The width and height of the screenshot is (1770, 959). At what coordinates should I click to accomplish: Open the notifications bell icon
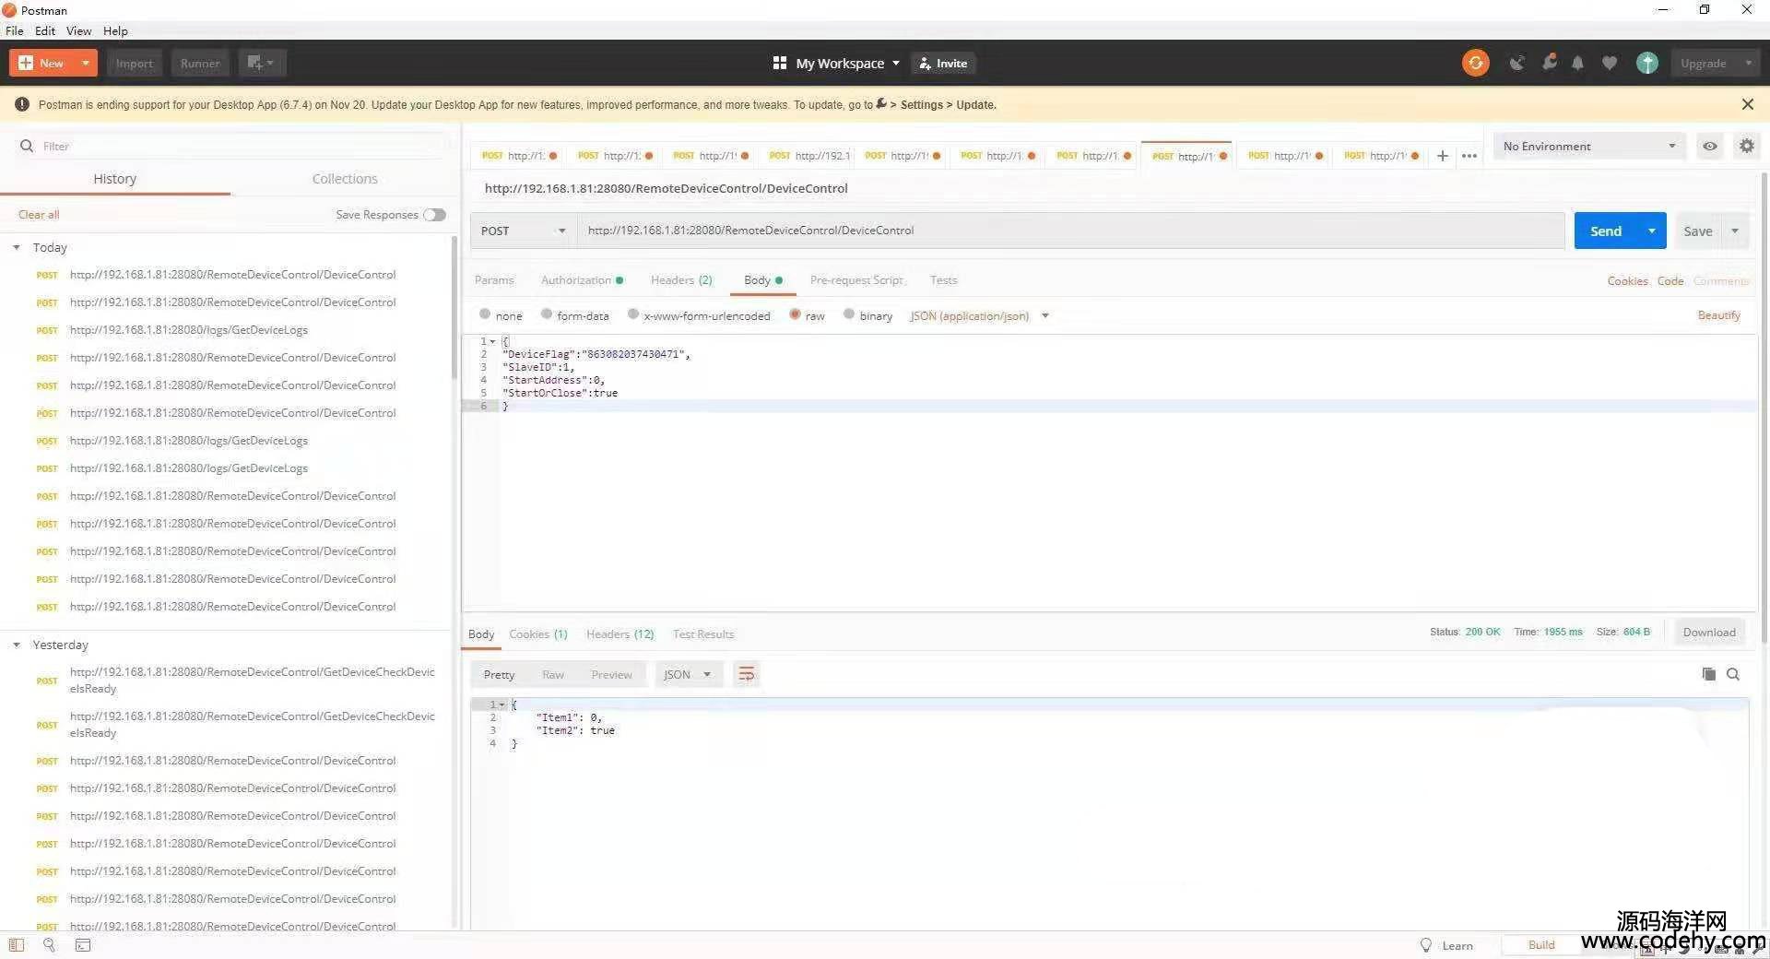click(x=1578, y=63)
